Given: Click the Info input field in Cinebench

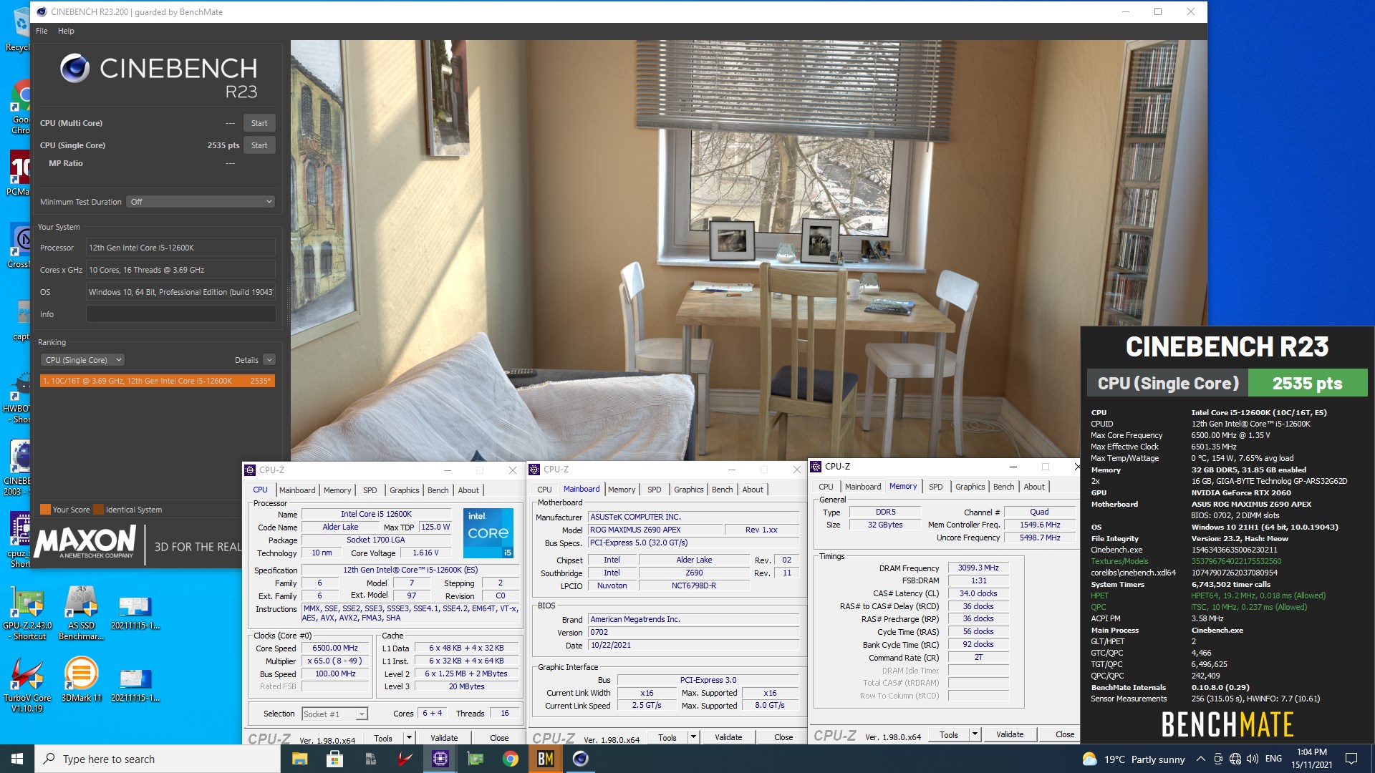Looking at the screenshot, I should click(x=180, y=314).
